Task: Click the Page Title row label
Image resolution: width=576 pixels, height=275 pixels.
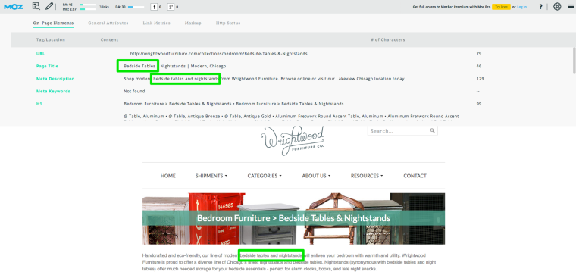Action: pyautogui.click(x=47, y=66)
